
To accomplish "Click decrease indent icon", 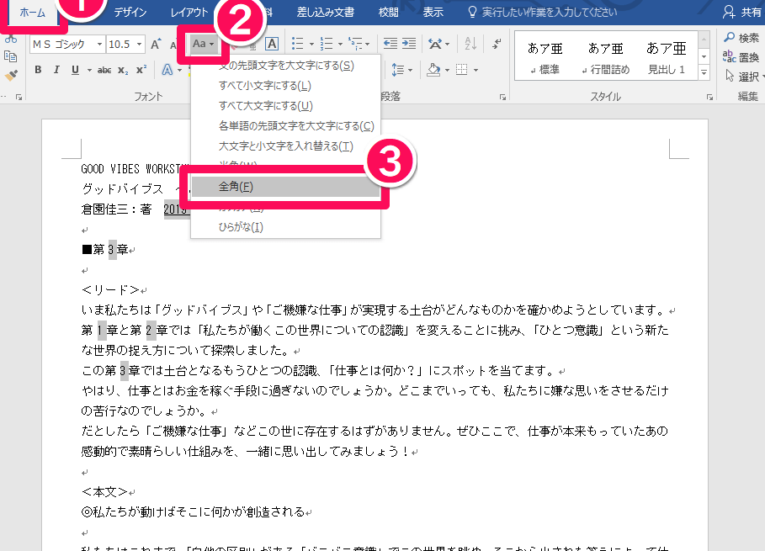I will [x=390, y=44].
